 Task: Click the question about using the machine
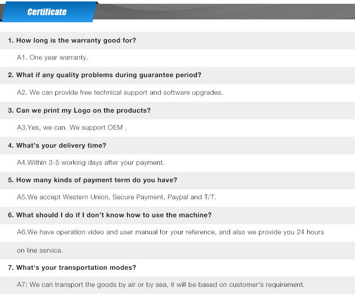pos(110,215)
